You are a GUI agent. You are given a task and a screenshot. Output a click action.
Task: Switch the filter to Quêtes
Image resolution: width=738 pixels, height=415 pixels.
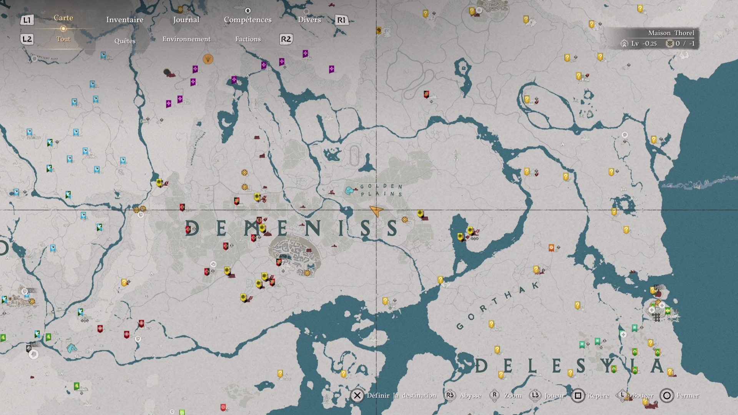tap(125, 41)
